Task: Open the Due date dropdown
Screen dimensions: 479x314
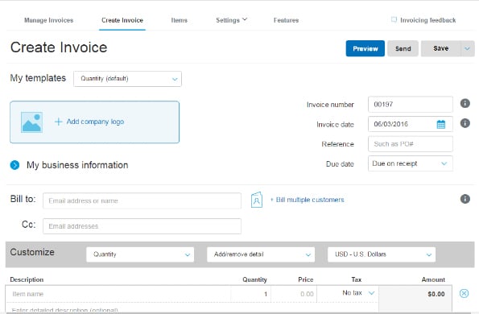Action: (411, 163)
